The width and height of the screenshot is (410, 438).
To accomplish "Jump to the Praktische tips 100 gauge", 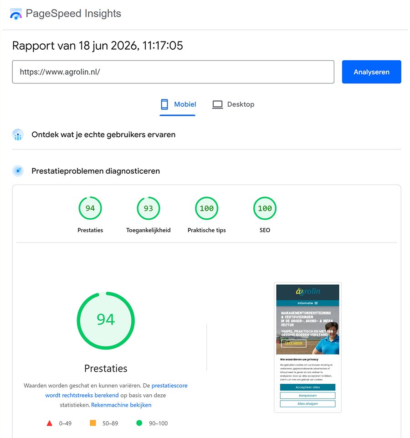I will point(207,208).
